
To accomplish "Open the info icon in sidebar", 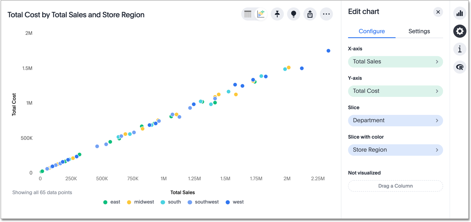I will pos(460,49).
